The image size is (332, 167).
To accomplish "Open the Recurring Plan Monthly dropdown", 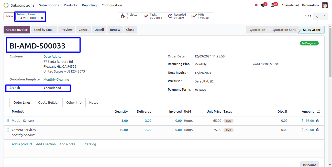I will click(220, 64).
